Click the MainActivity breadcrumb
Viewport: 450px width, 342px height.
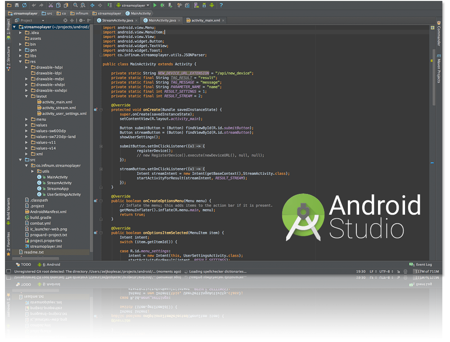[138, 13]
